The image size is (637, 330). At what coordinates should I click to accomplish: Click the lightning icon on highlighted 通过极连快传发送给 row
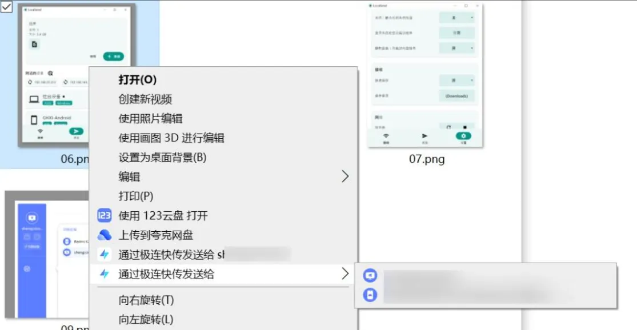point(105,274)
